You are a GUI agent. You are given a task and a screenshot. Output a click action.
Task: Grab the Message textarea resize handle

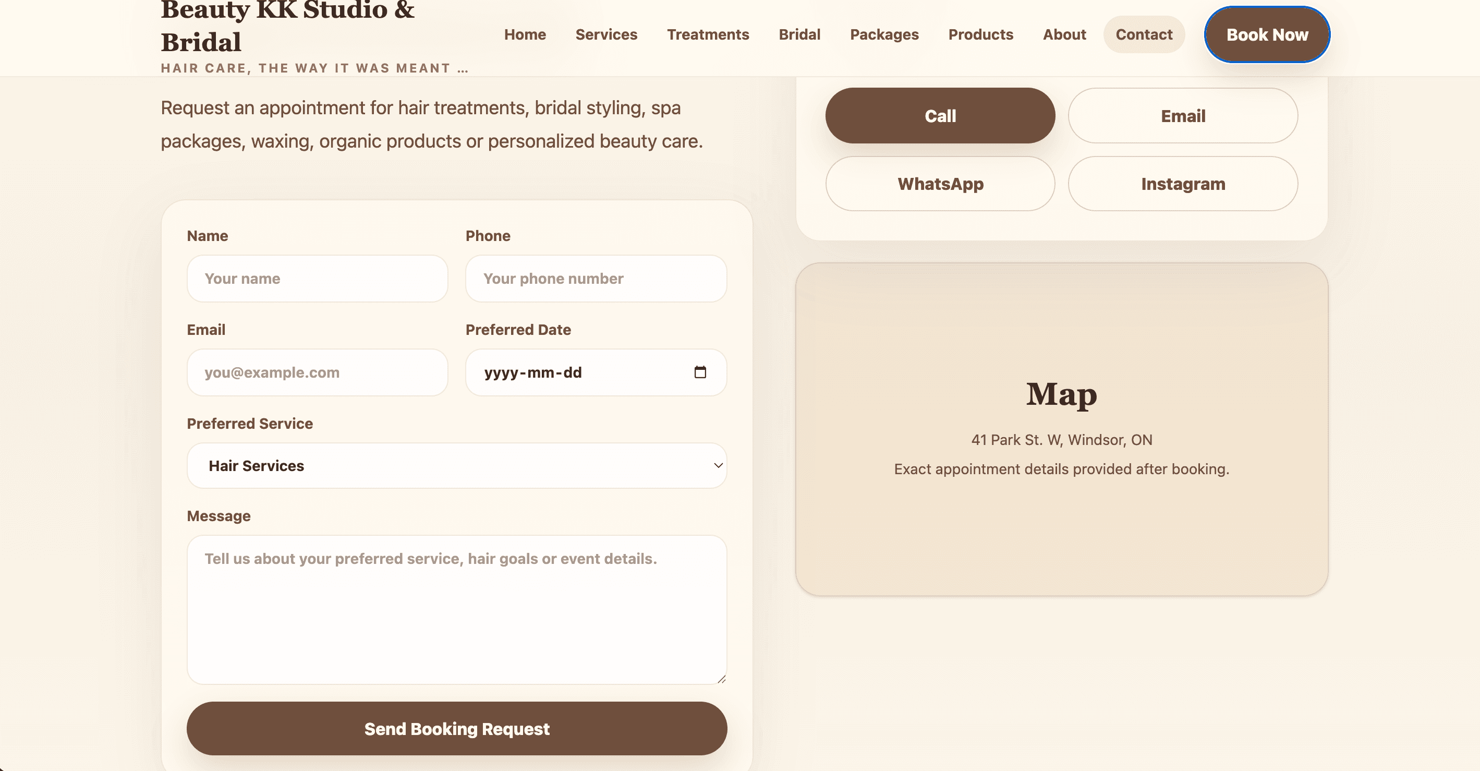coord(722,679)
